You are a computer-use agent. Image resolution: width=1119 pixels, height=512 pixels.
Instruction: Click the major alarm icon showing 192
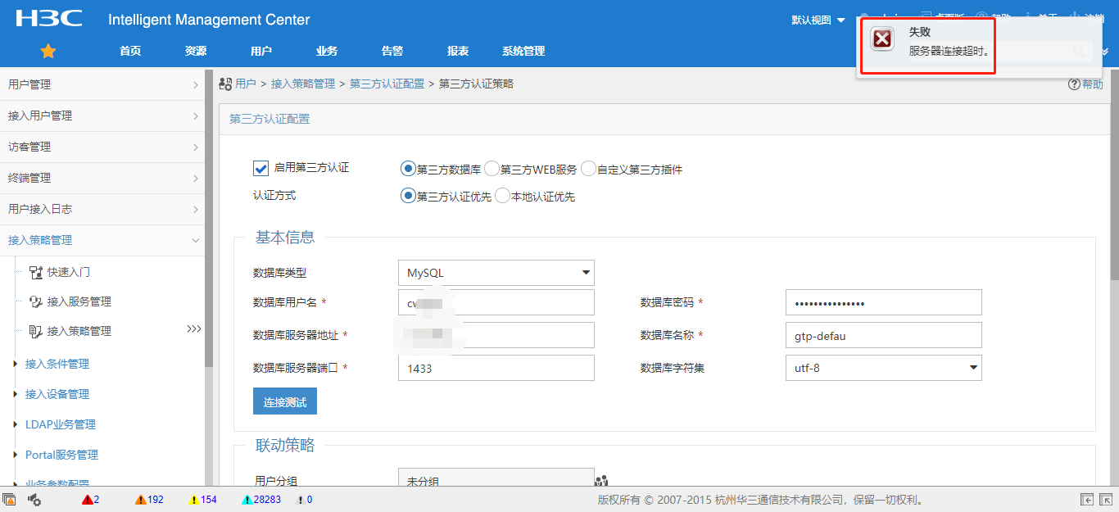141,500
